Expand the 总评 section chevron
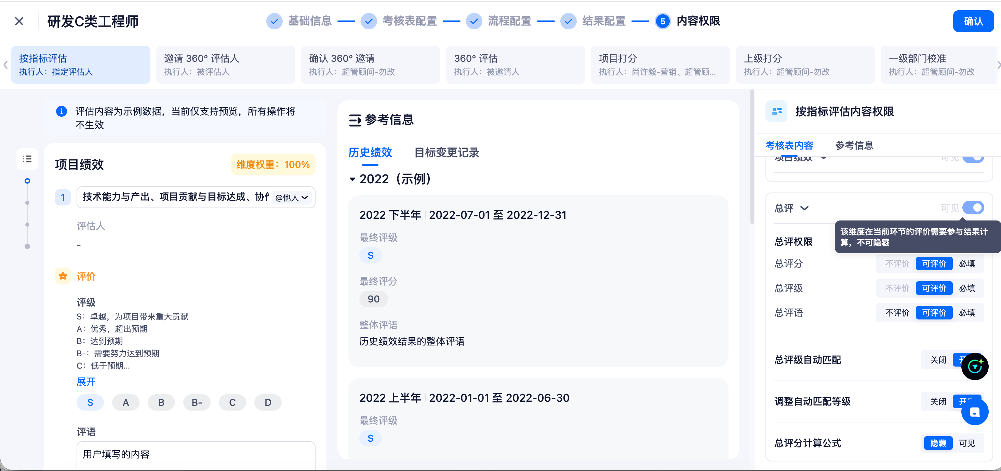Viewport: 1001px width, 471px height. click(804, 208)
